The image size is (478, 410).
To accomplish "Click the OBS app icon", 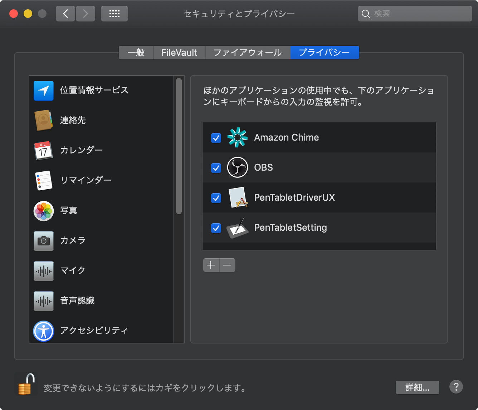I will coord(238,167).
